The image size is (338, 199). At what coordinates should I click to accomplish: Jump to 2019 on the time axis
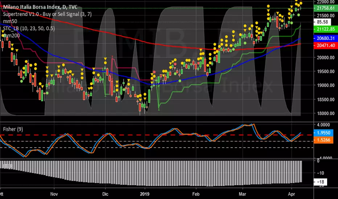pyautogui.click(x=145, y=194)
